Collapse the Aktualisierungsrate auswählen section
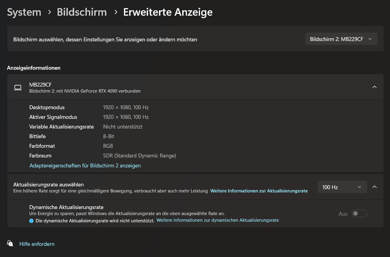This screenshot has width=390, height=257. pyautogui.click(x=374, y=187)
